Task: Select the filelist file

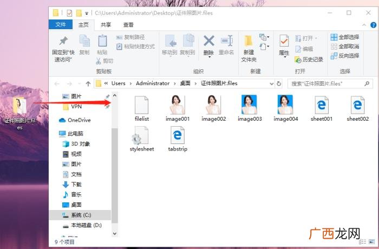Action: click(142, 109)
